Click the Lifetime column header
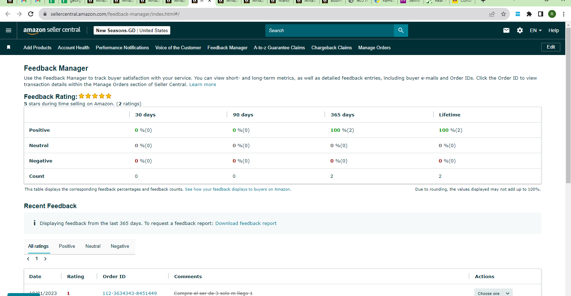The height and width of the screenshot is (296, 571). 450,115
